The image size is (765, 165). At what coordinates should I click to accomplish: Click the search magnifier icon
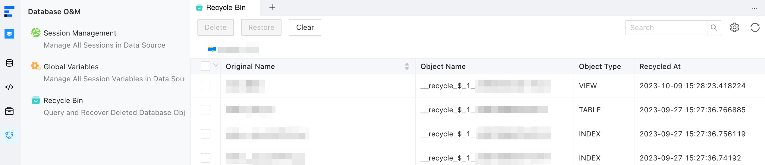(714, 28)
